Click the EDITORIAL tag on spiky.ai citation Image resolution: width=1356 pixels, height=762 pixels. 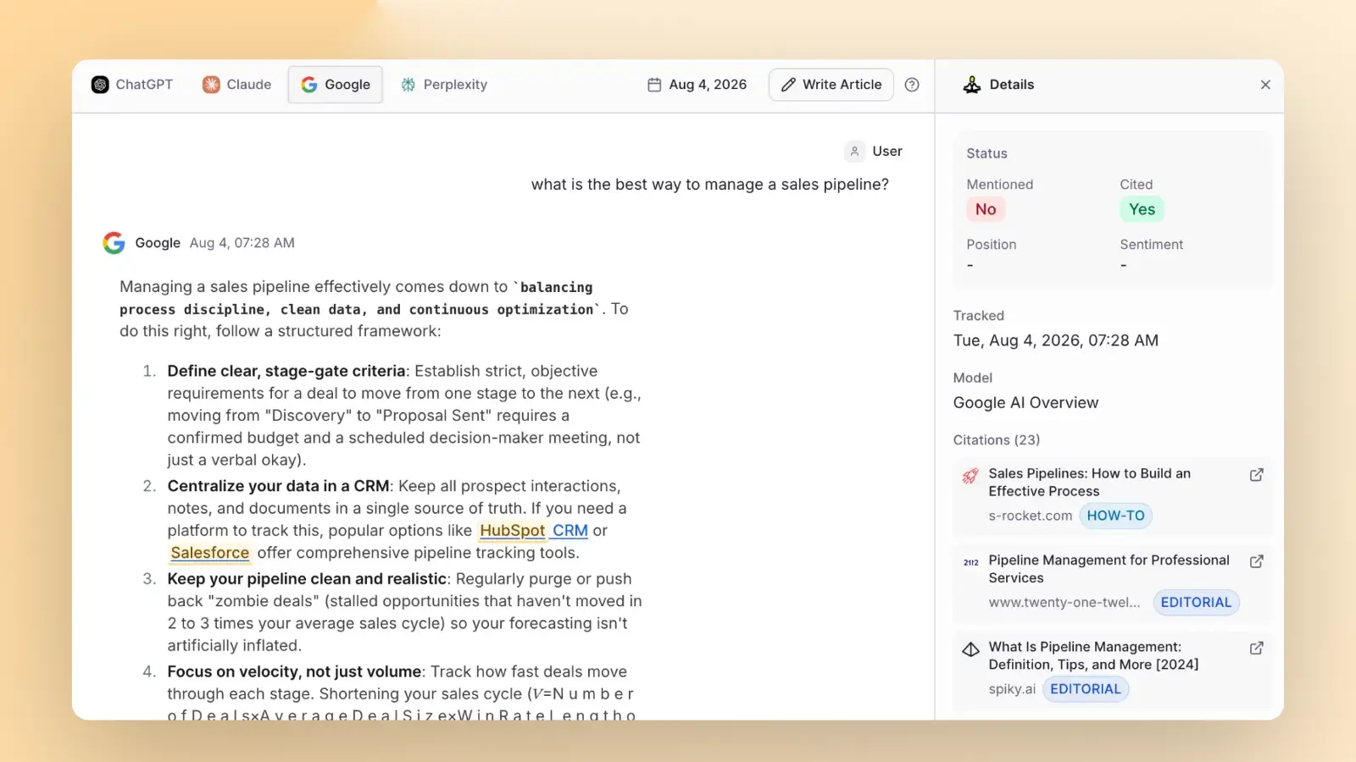pyautogui.click(x=1085, y=688)
